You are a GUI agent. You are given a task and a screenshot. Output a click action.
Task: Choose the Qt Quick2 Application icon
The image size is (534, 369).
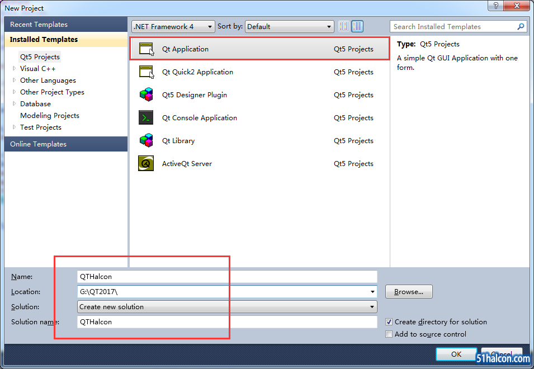[x=147, y=72]
